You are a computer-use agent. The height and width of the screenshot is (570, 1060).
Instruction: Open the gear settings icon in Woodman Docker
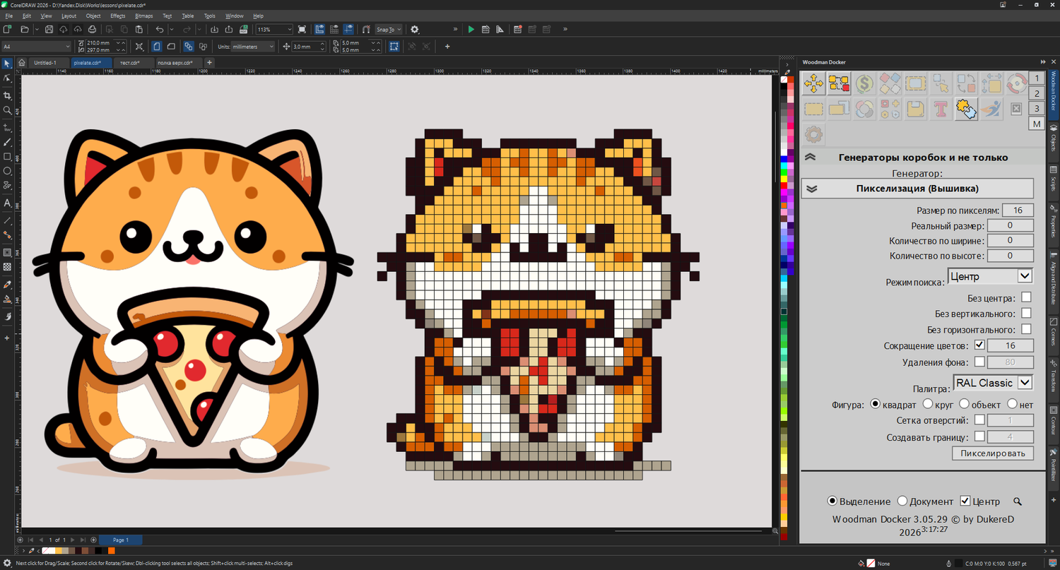[x=813, y=133]
